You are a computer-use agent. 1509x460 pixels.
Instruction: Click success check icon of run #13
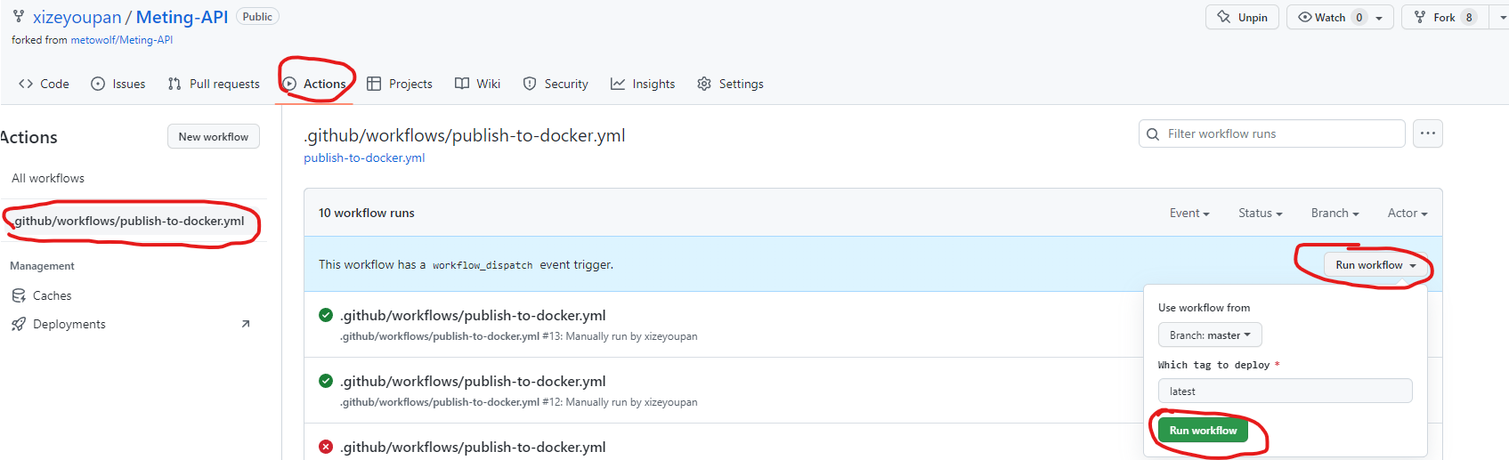[x=326, y=315]
